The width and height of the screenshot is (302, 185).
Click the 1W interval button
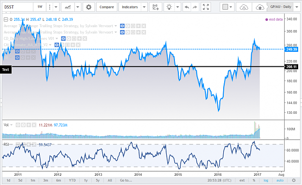click(40, 7)
